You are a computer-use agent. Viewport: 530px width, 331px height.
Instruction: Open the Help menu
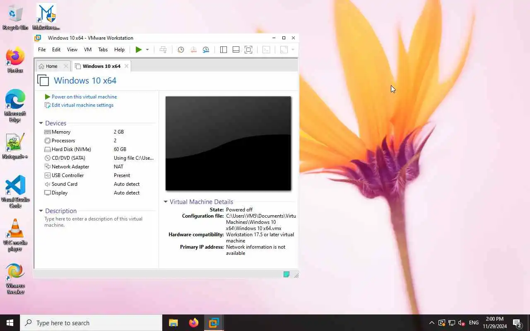pos(119,50)
